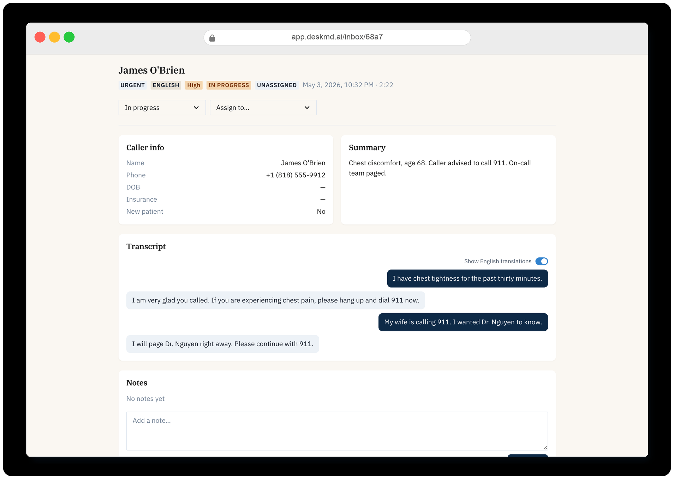
Task: Click message 'I am very glad you called'
Action: (276, 300)
